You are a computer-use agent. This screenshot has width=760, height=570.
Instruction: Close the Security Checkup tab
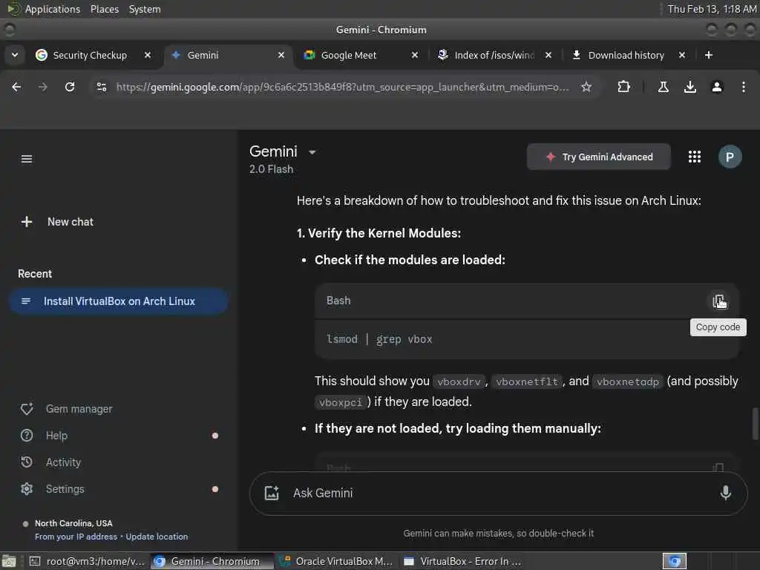tap(148, 55)
